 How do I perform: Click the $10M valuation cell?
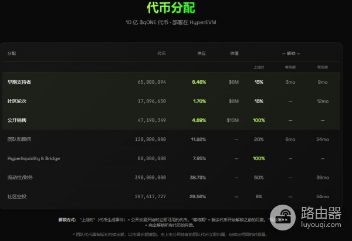point(232,120)
